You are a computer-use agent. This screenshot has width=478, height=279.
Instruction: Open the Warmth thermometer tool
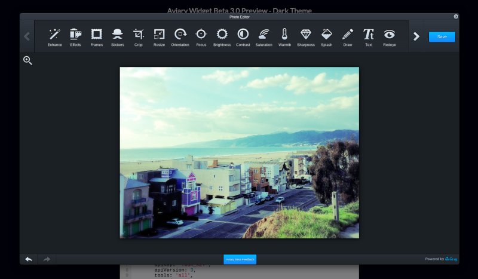pyautogui.click(x=285, y=37)
